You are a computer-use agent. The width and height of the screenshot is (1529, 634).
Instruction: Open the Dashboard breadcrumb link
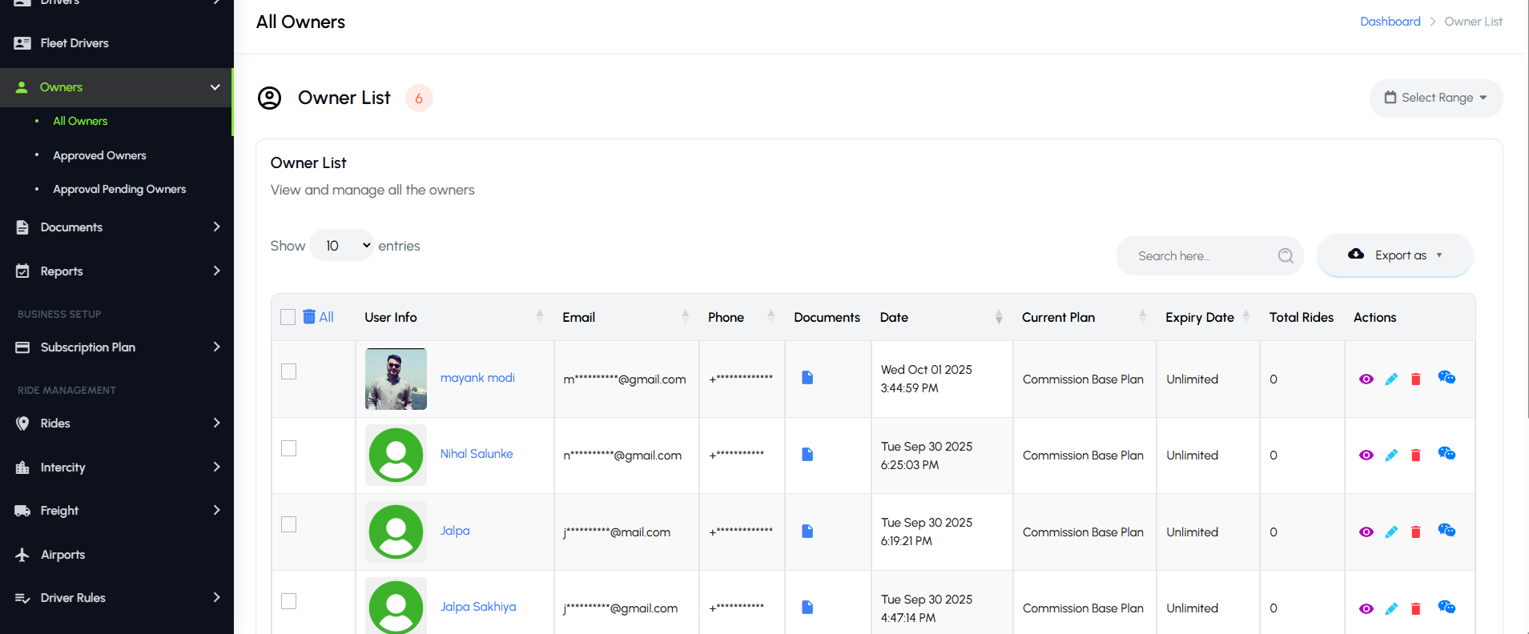pyautogui.click(x=1390, y=22)
